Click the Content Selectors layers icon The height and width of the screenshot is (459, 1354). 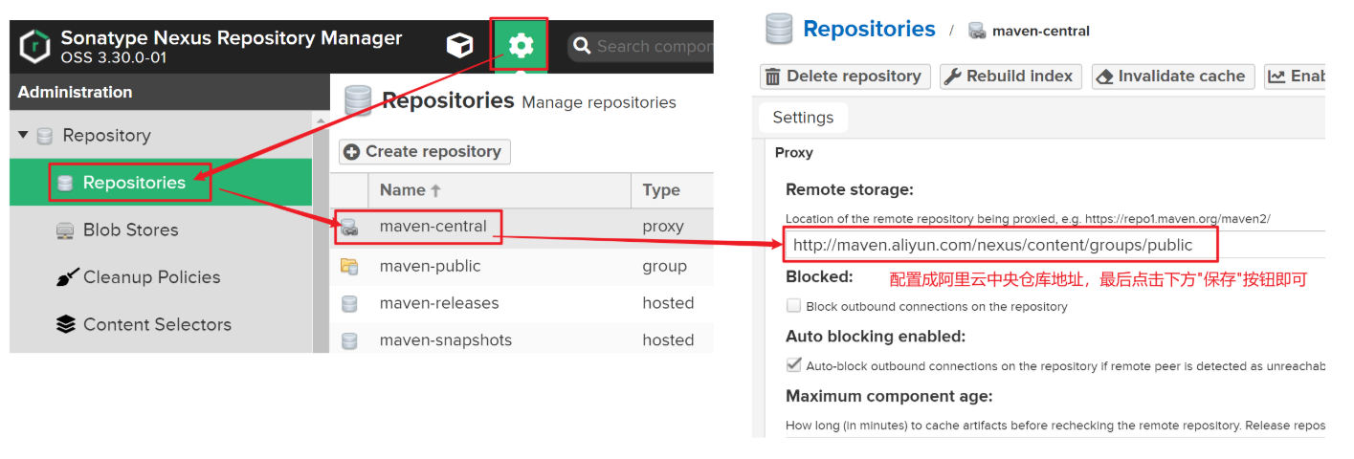66,324
